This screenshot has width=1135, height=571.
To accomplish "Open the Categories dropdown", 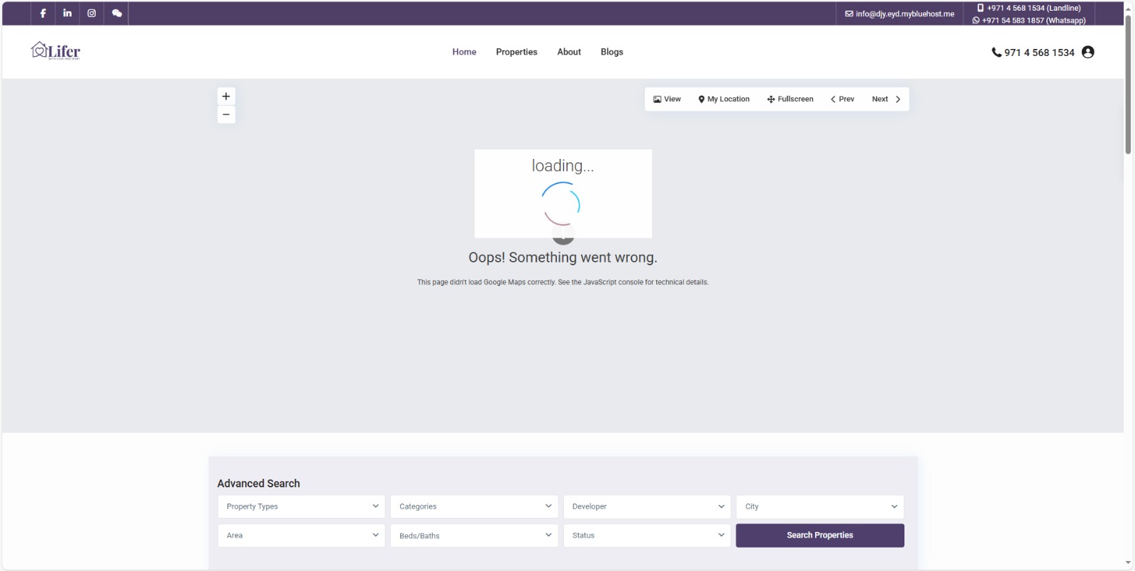I will (x=474, y=506).
